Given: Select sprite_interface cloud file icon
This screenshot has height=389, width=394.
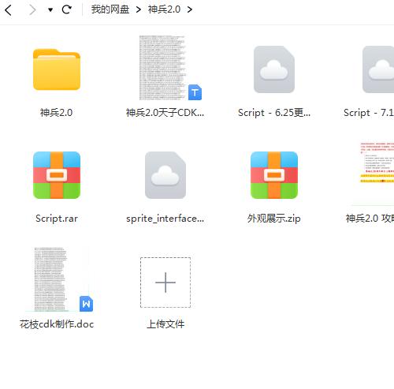Looking at the screenshot, I should coord(165,175).
